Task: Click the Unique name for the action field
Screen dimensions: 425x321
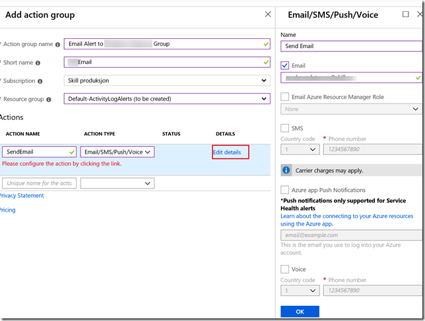Action: pyautogui.click(x=40, y=183)
